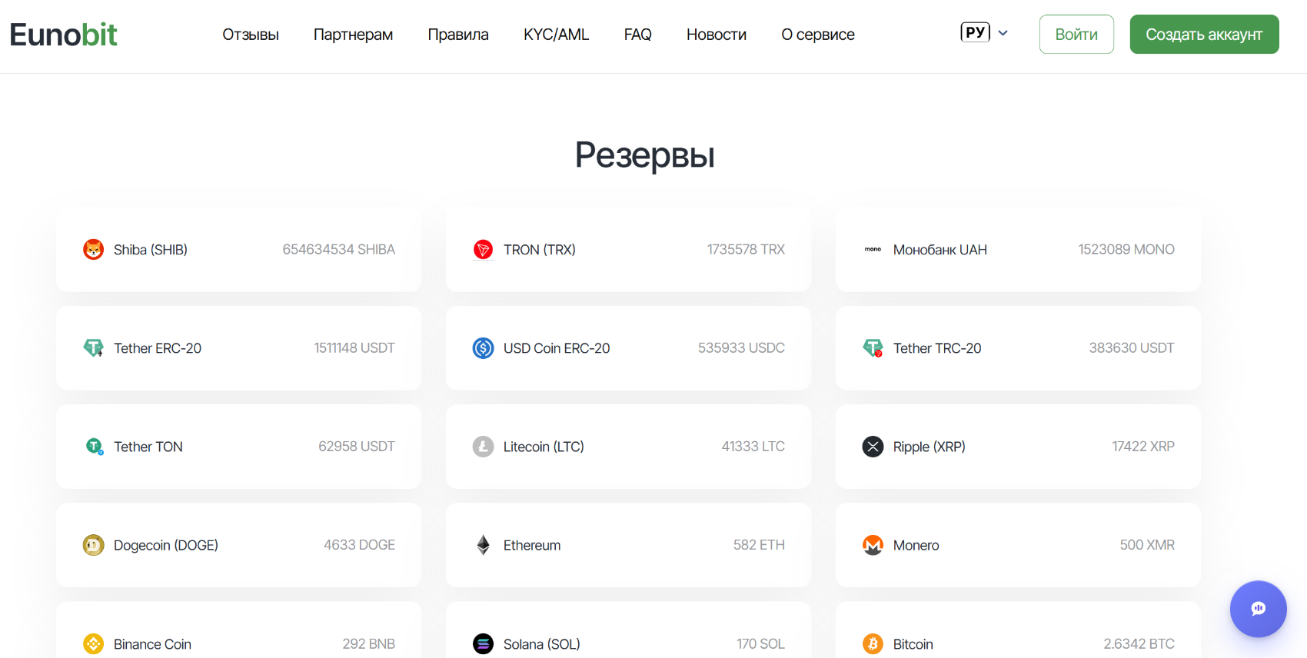The height and width of the screenshot is (658, 1307).
Task: Select the Tether TRC-20 reserve card
Action: click(1018, 348)
